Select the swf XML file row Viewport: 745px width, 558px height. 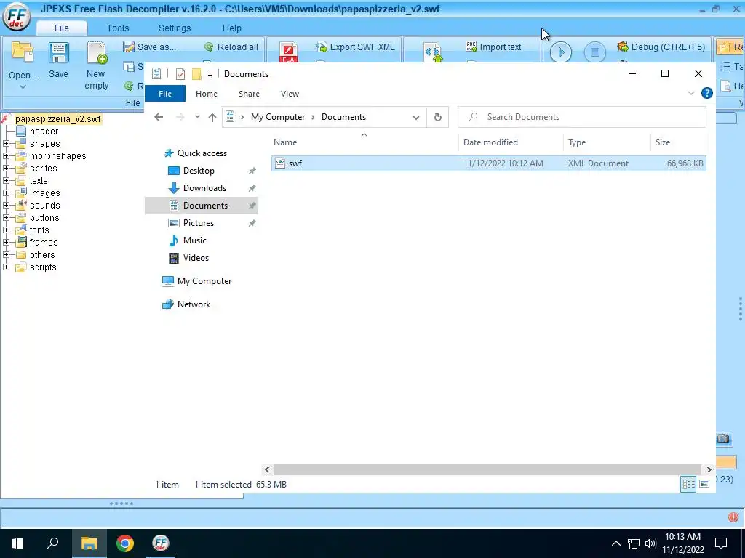pyautogui.click(x=488, y=163)
